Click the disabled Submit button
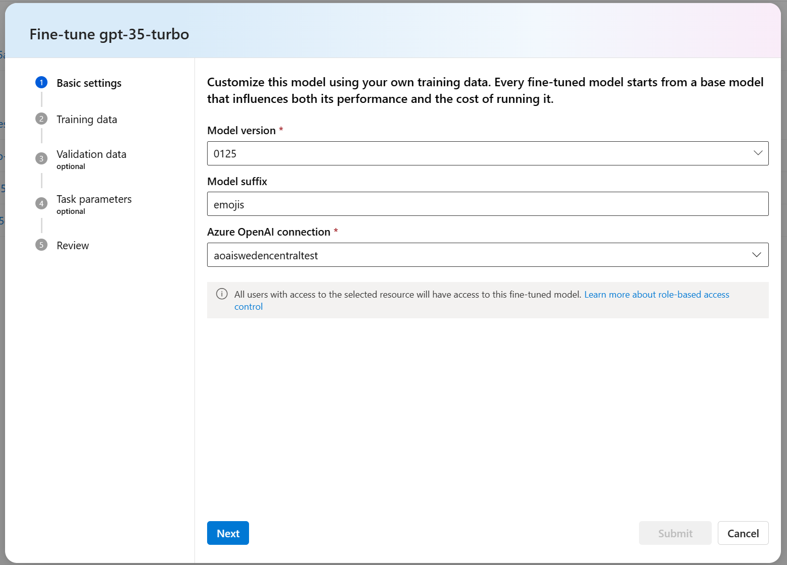 tap(675, 533)
